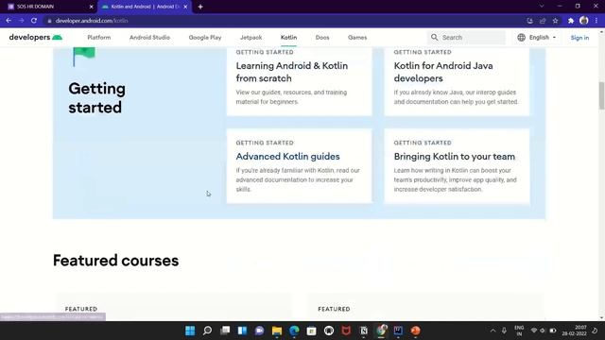Click the Search field on the site

coord(466,38)
